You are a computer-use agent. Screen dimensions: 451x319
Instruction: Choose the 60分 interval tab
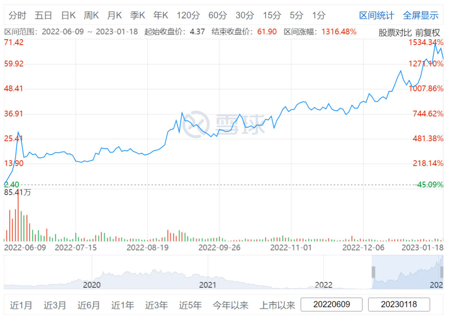pyautogui.click(x=218, y=16)
